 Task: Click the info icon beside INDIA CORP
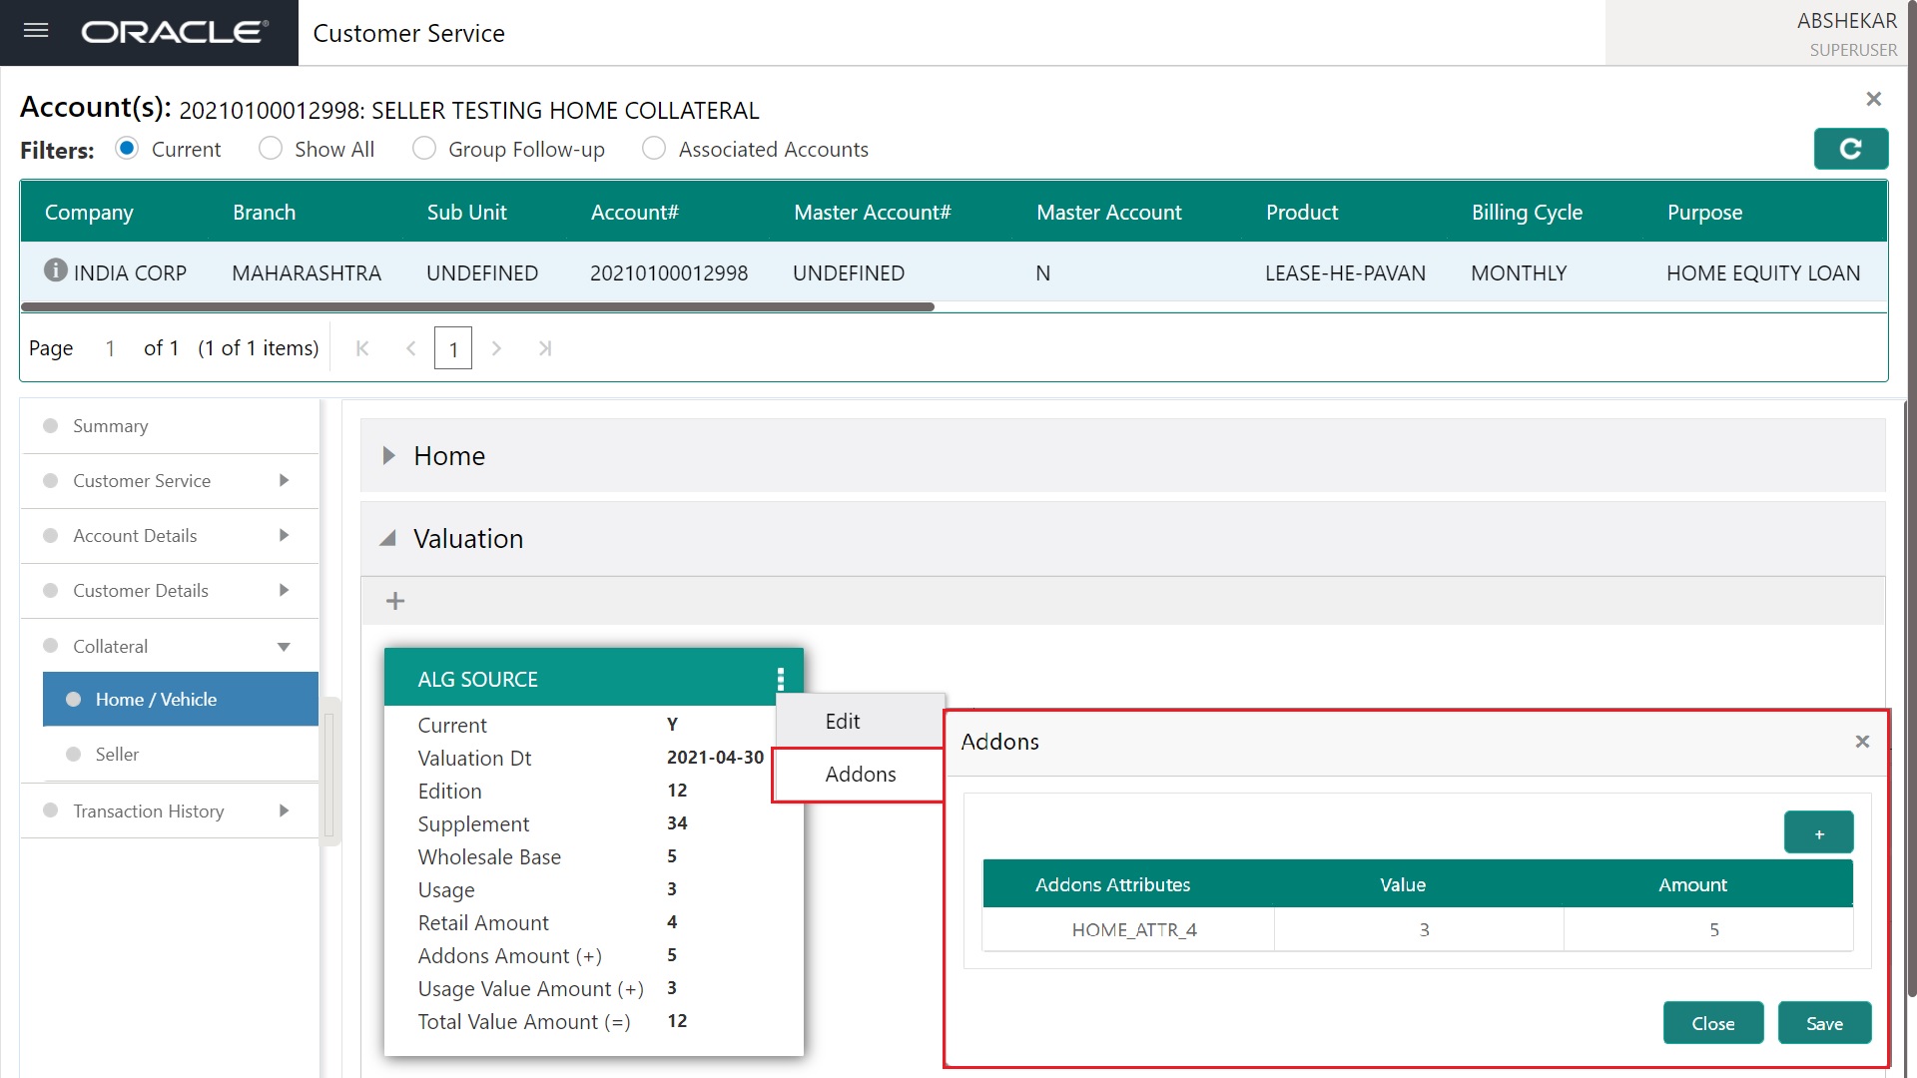(x=55, y=270)
